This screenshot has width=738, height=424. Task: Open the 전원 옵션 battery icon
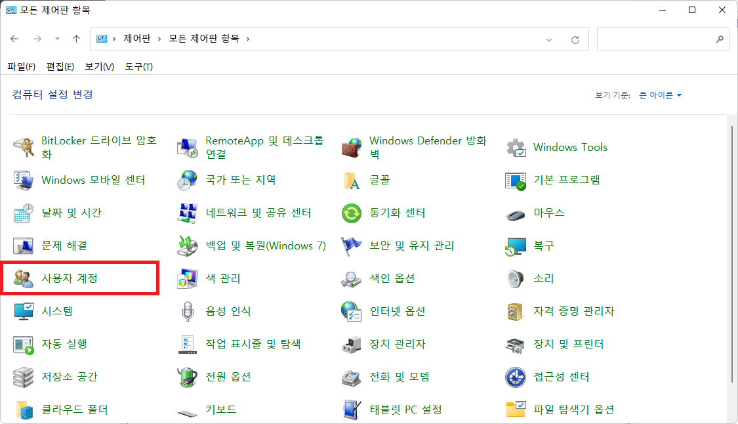click(x=188, y=377)
